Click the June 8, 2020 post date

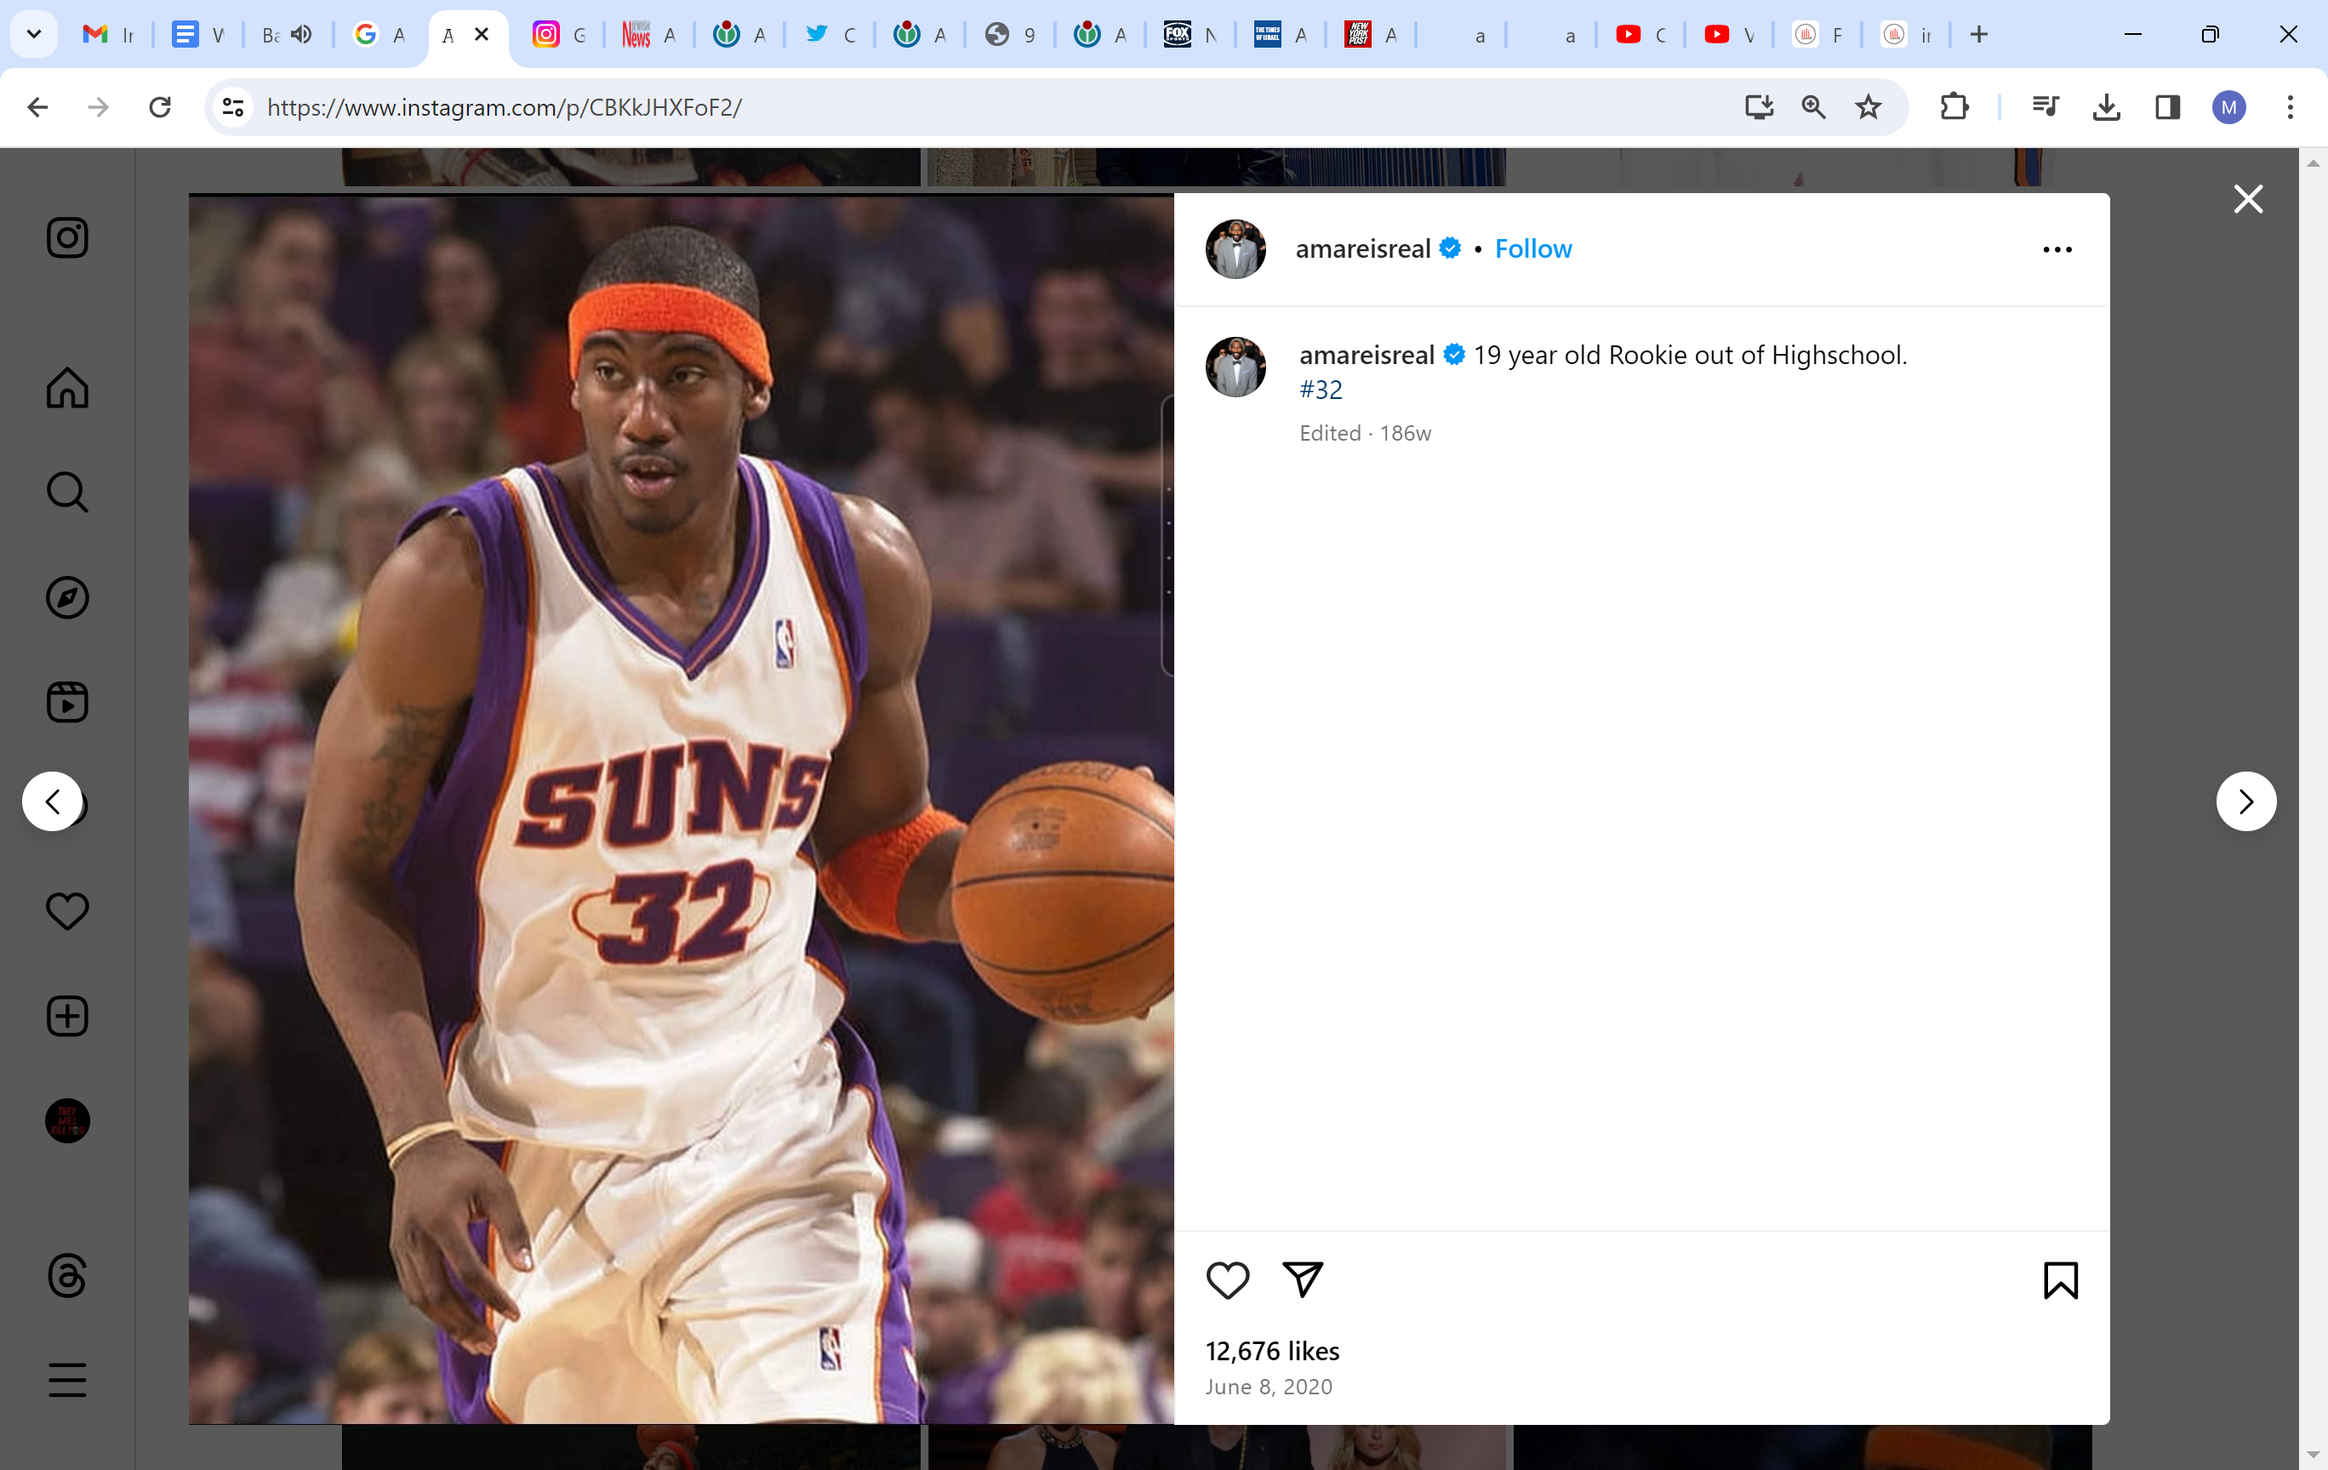1269,1387
